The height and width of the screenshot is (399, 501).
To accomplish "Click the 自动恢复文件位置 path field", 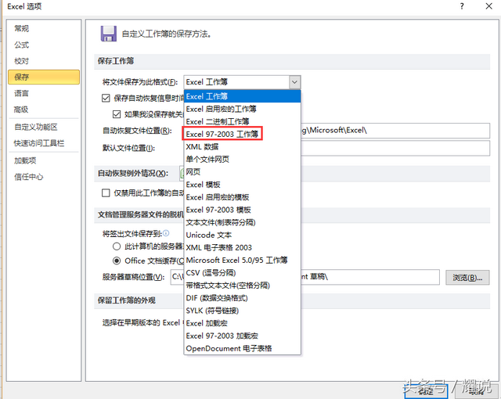I will (x=395, y=131).
